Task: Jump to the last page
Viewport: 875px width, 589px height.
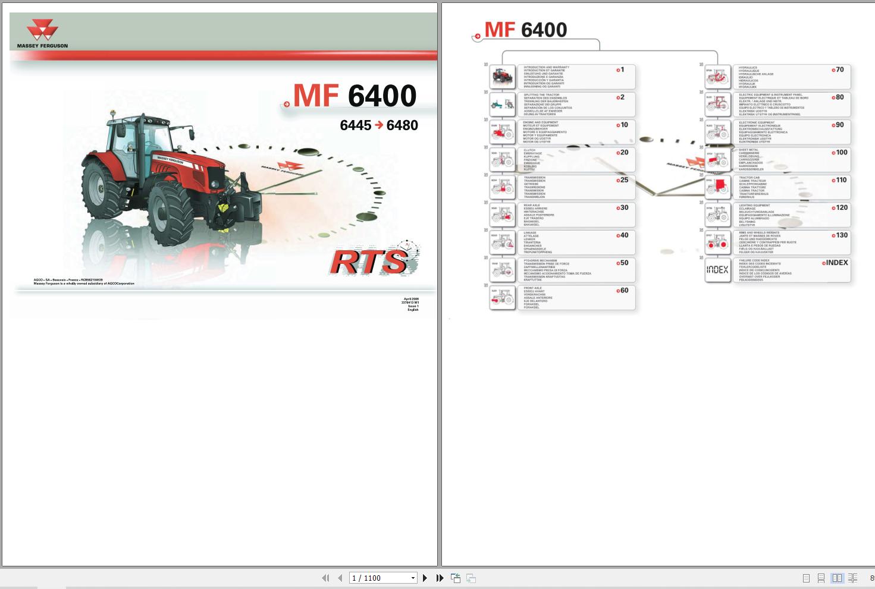Action: point(440,578)
